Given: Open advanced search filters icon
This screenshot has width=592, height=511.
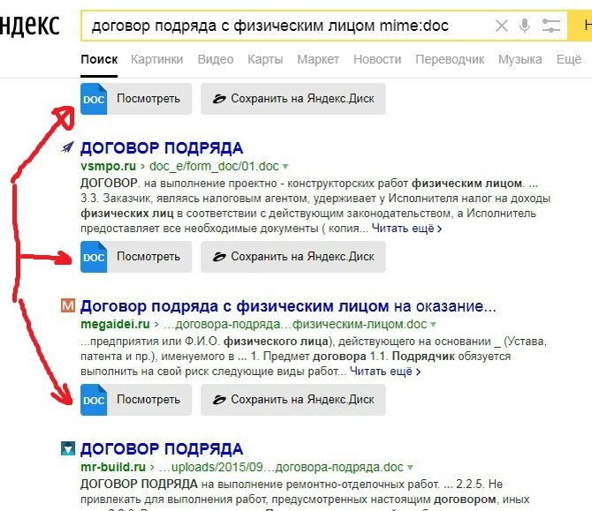Looking at the screenshot, I should (x=550, y=26).
